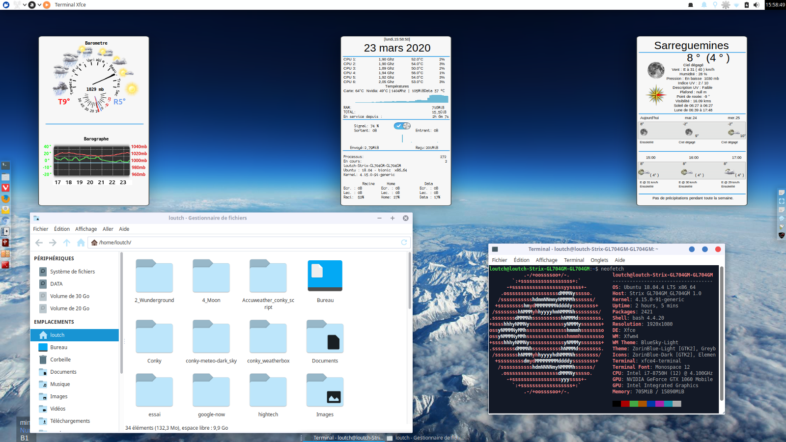Select DATA device in sidebar

tap(75, 284)
